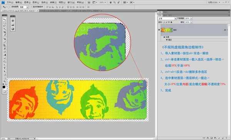231x140 pixels.
Task: Select the Horizontal Type tool
Action: pyautogui.click(x=5, y=68)
